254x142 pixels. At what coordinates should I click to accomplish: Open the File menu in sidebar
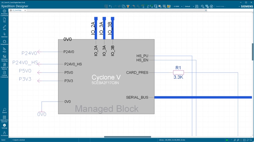4,20
